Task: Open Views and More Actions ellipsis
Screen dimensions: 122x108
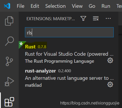Action: [108, 18]
